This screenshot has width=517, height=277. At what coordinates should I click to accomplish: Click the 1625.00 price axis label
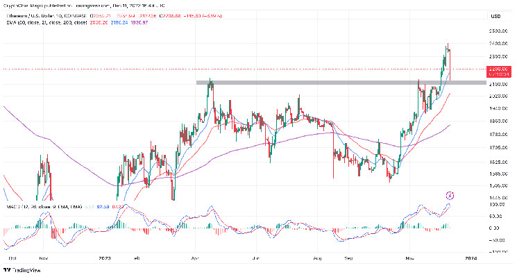point(498,162)
